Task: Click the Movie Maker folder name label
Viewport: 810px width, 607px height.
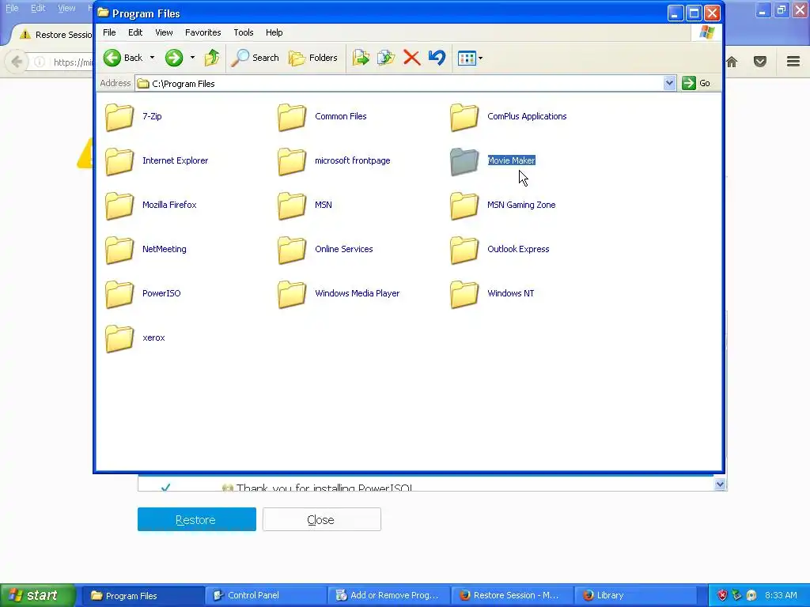Action: pyautogui.click(x=512, y=160)
